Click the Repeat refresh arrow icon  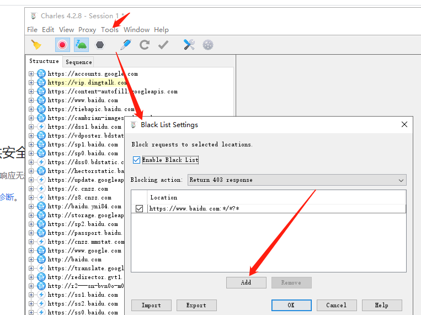click(145, 45)
